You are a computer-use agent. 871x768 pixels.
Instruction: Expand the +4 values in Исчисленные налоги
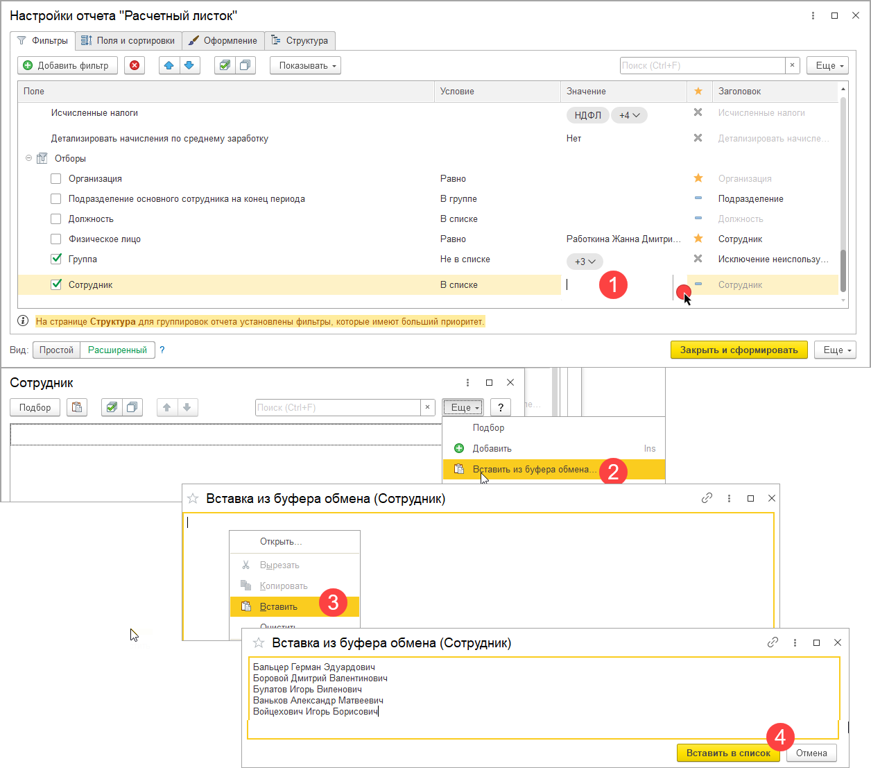tap(629, 115)
